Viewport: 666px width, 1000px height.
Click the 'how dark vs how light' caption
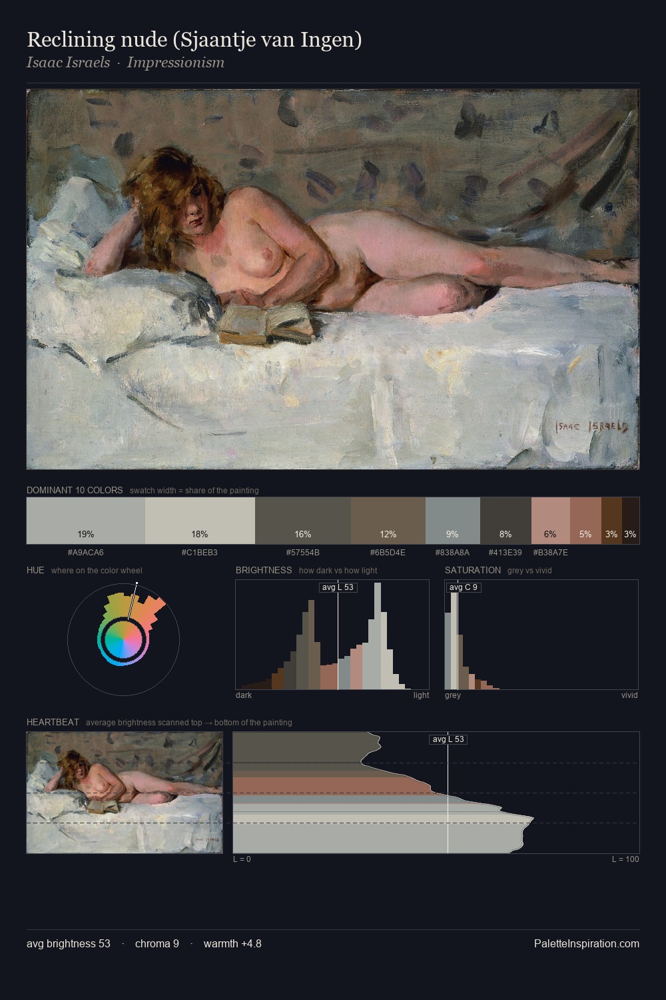[338, 570]
